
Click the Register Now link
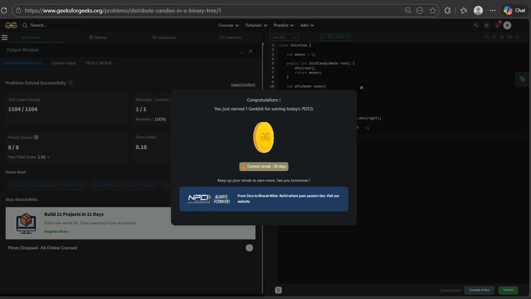(x=57, y=231)
